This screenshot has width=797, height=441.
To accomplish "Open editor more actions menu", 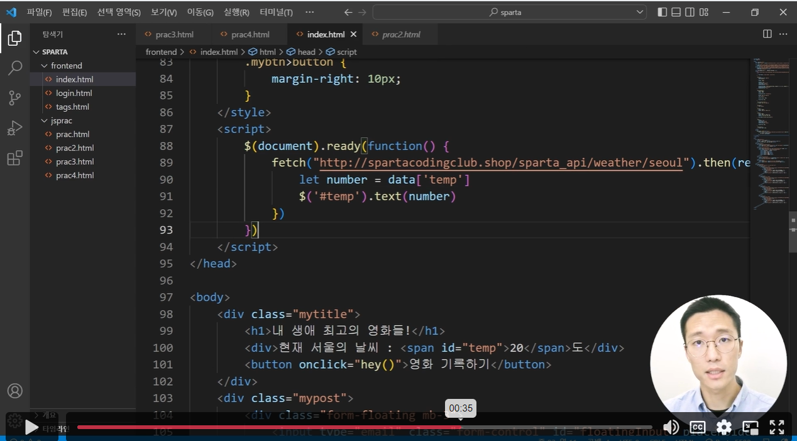I will (x=784, y=34).
